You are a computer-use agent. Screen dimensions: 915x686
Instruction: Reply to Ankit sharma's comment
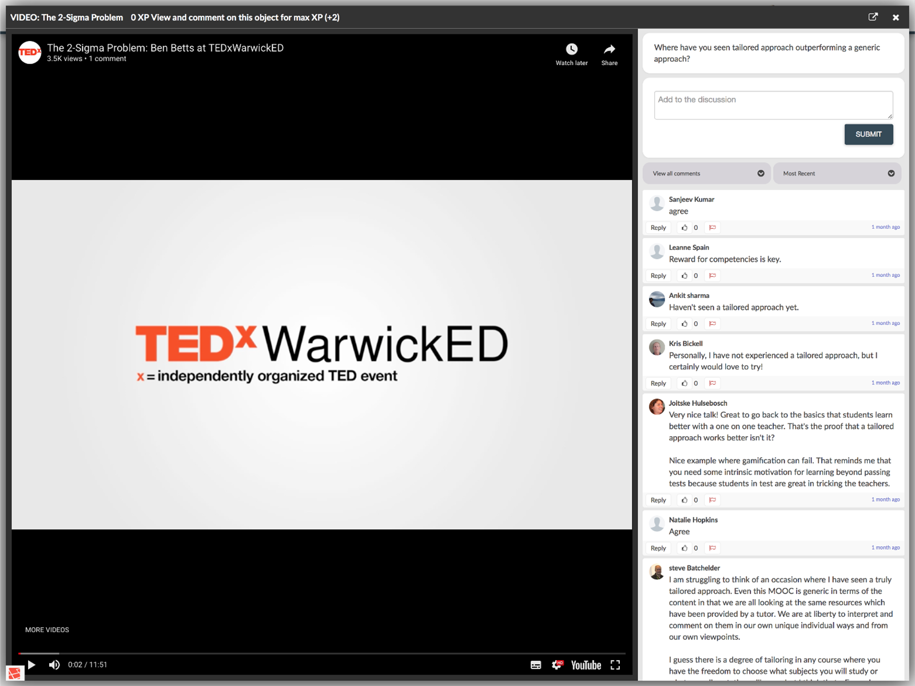pos(658,324)
